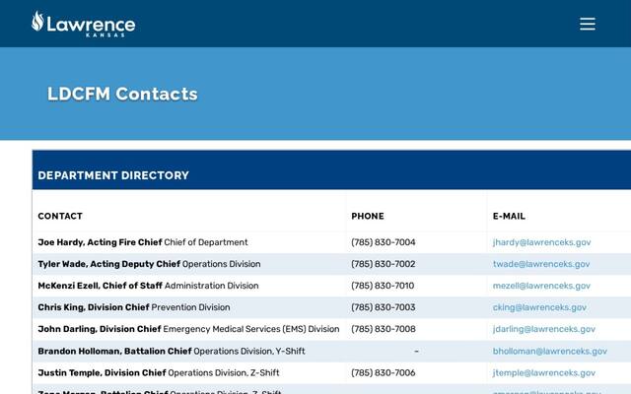Click mezell@lawrenceks.gov email address
This screenshot has width=631, height=394.
[x=541, y=286]
